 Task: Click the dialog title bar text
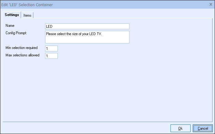click(x=27, y=5)
